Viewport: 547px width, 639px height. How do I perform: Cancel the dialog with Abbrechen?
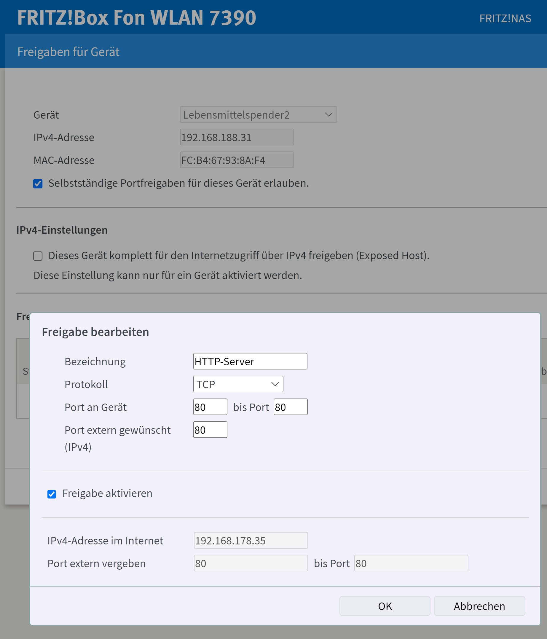pyautogui.click(x=479, y=606)
